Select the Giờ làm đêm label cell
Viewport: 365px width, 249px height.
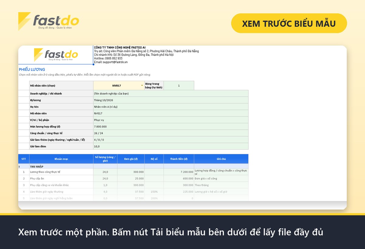(x=61, y=146)
